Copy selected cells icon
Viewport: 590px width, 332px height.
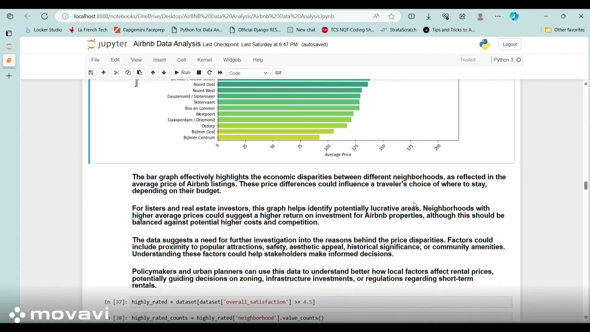click(x=128, y=73)
